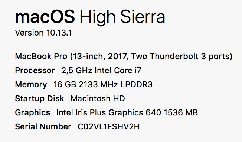Click the Serial Number label
242x142 pixels.
click(43, 127)
